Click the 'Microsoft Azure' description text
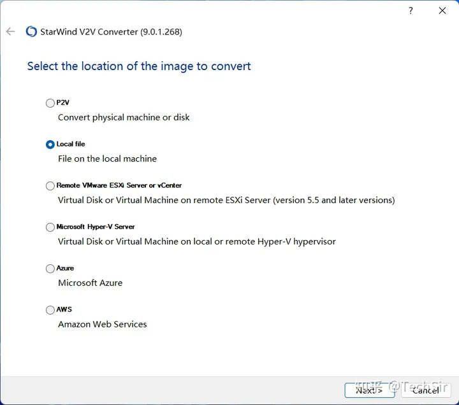 [x=90, y=283]
